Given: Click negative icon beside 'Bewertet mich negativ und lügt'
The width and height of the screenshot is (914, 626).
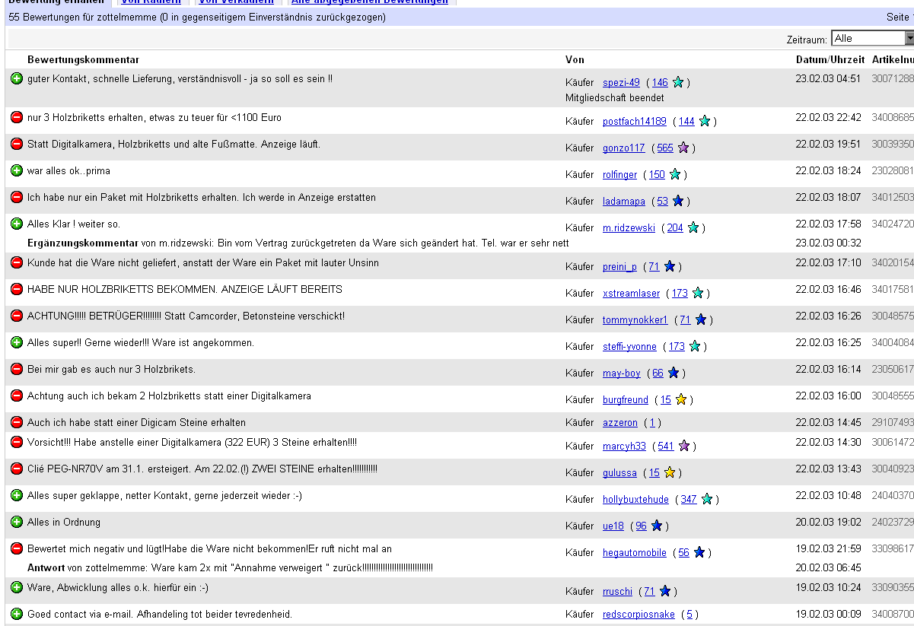Looking at the screenshot, I should coord(17,548).
